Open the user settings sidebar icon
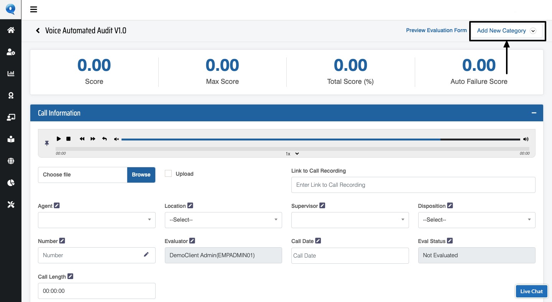 click(x=11, y=52)
